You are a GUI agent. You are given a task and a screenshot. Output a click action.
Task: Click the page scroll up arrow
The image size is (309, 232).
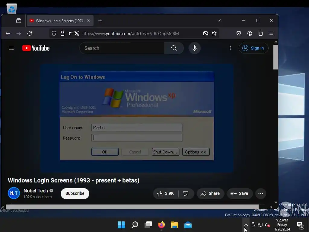(276, 42)
